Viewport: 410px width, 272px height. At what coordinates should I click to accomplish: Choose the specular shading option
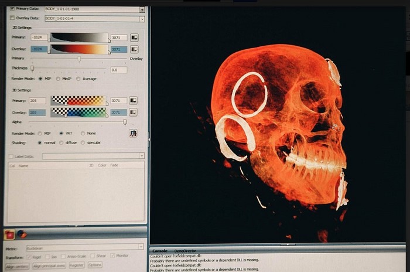tap(83, 142)
